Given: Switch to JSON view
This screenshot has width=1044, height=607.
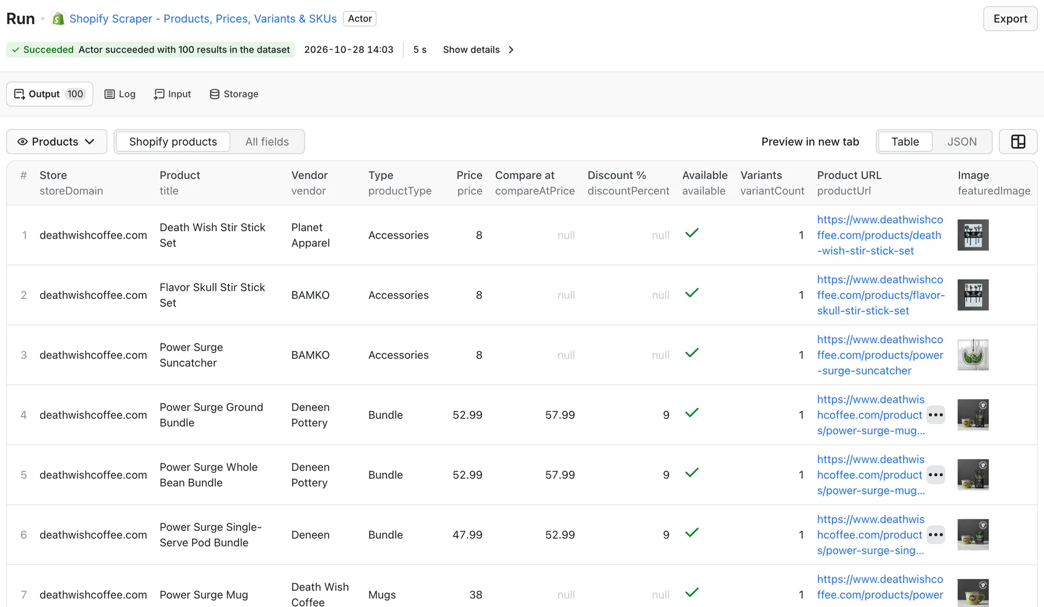Looking at the screenshot, I should coord(962,142).
